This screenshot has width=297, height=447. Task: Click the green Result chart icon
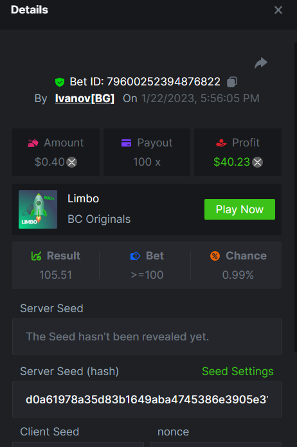click(x=36, y=256)
